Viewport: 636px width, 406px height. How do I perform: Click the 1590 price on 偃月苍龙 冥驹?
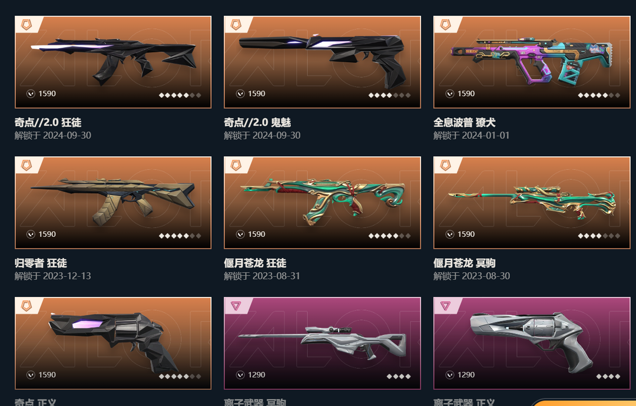[x=466, y=235]
